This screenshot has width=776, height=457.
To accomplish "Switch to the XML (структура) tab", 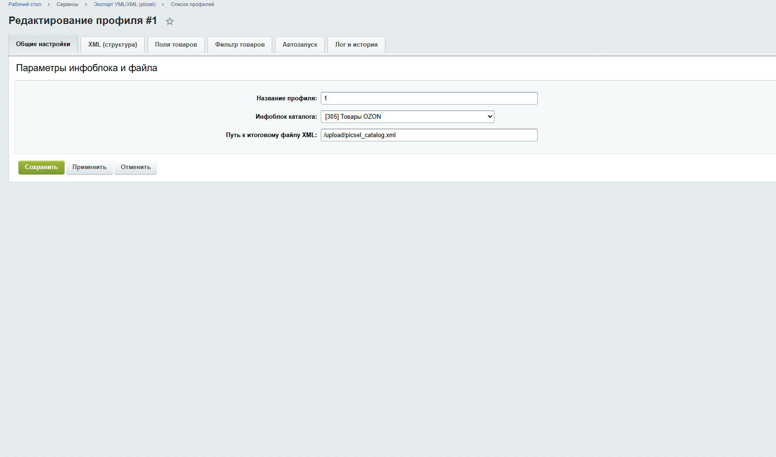I will click(113, 45).
